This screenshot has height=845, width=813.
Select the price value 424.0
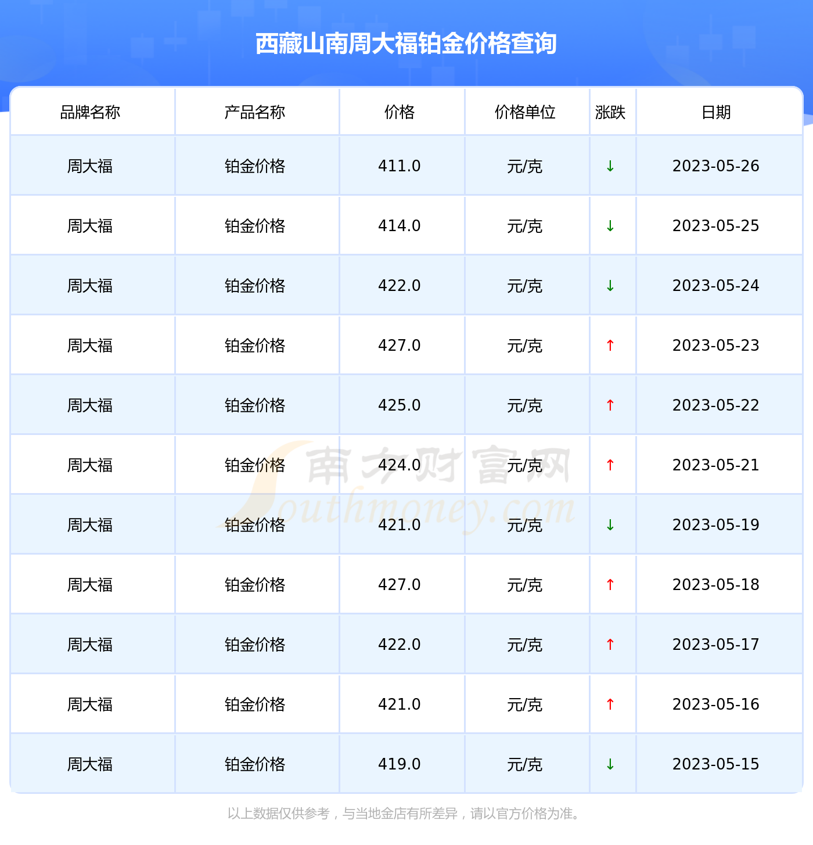click(400, 465)
